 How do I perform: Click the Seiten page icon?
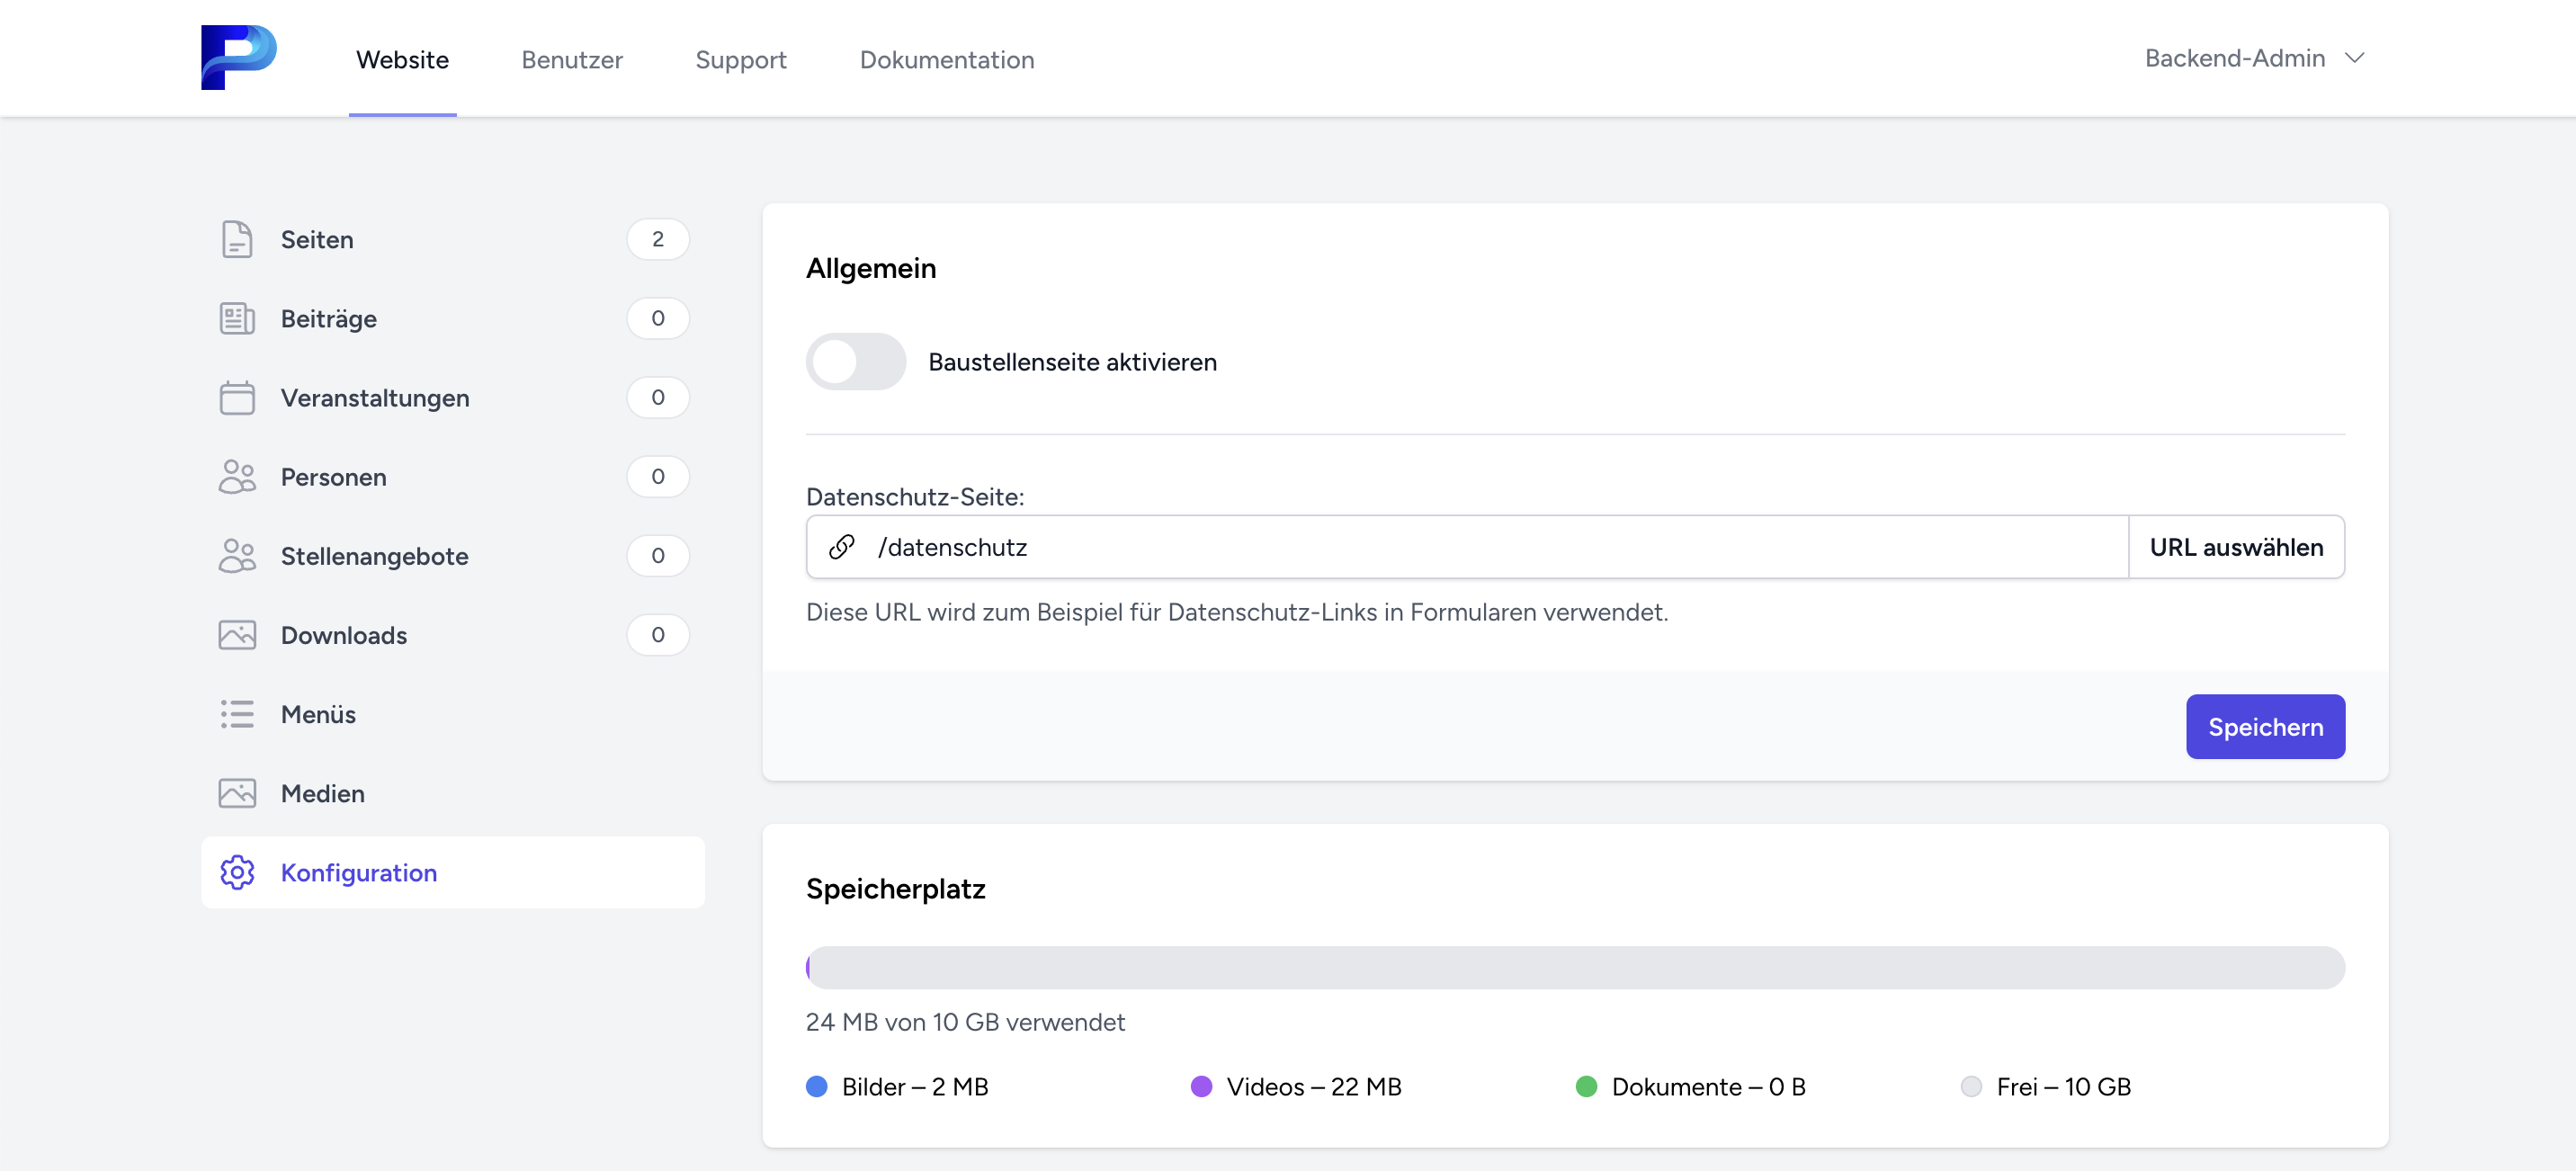click(237, 240)
